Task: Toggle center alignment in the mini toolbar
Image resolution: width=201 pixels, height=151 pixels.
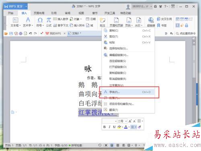Action: click(x=132, y=127)
